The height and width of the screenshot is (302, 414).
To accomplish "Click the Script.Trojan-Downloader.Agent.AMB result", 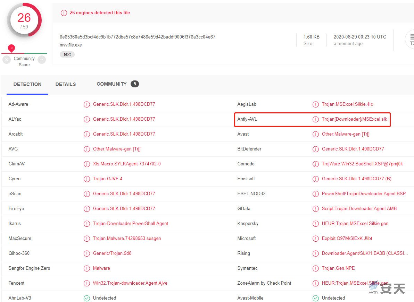I will [359, 208].
